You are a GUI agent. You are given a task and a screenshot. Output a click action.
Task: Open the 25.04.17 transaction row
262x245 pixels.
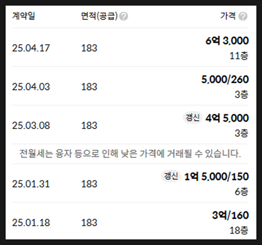click(x=130, y=47)
